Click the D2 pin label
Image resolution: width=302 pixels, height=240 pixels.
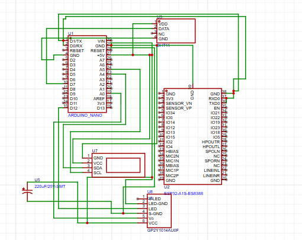tap(72, 60)
